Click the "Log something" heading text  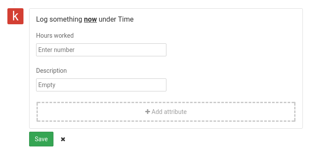(x=59, y=19)
